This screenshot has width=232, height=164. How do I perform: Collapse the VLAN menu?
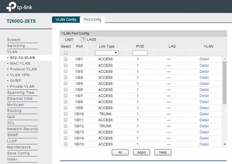coord(12,52)
